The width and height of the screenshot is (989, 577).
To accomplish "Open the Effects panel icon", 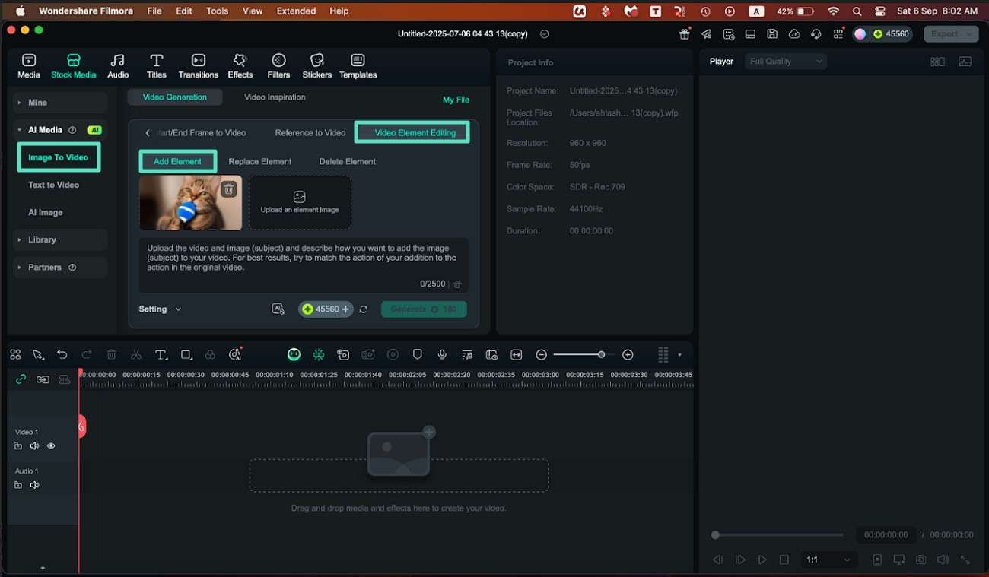I will coord(240,61).
